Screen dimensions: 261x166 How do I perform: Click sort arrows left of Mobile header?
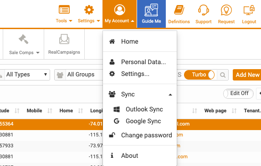[x=17, y=111]
